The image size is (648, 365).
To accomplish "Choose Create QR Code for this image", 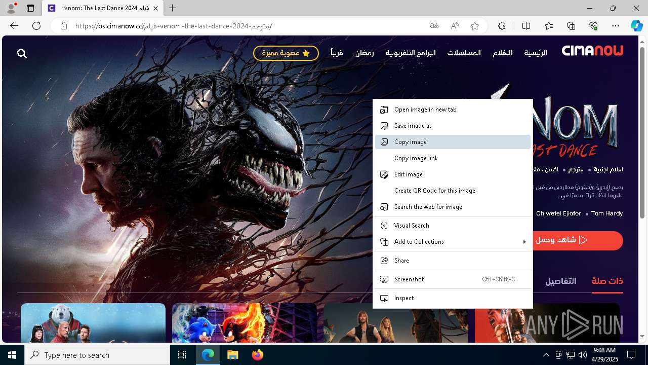I will [453, 191].
